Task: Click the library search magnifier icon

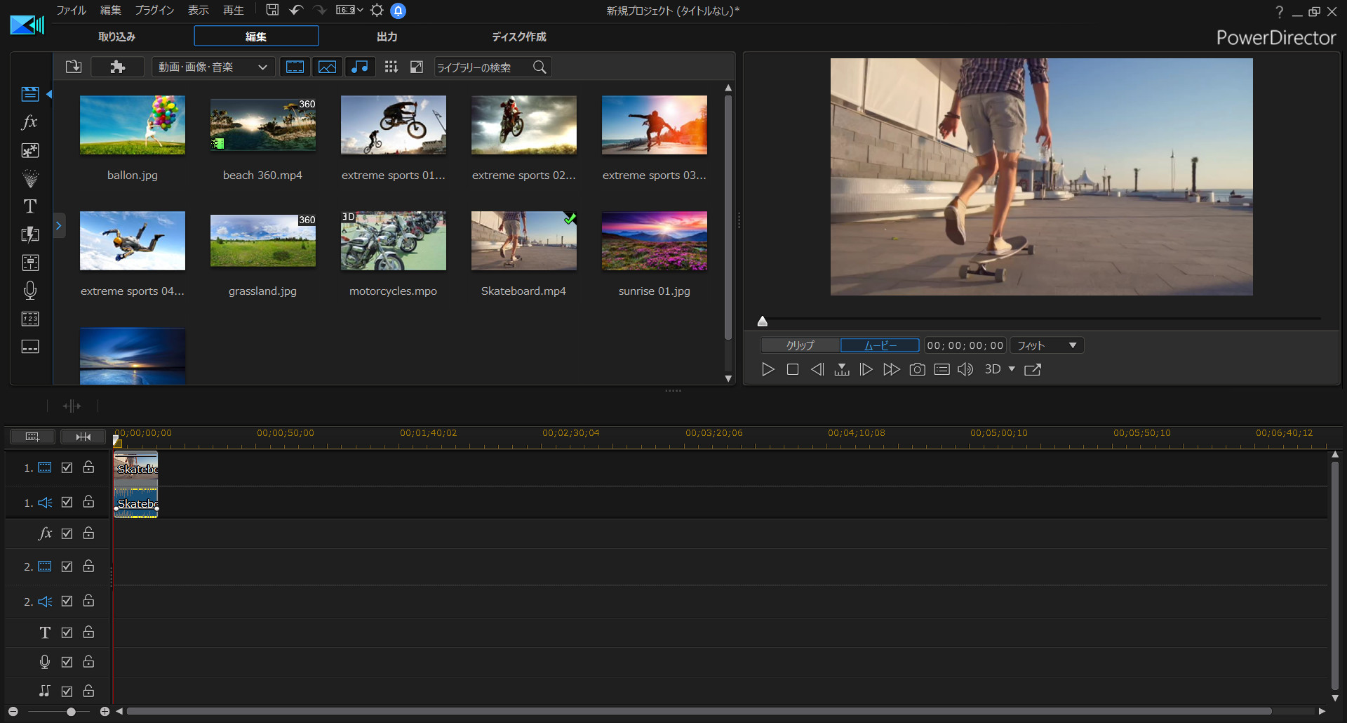Action: (540, 67)
